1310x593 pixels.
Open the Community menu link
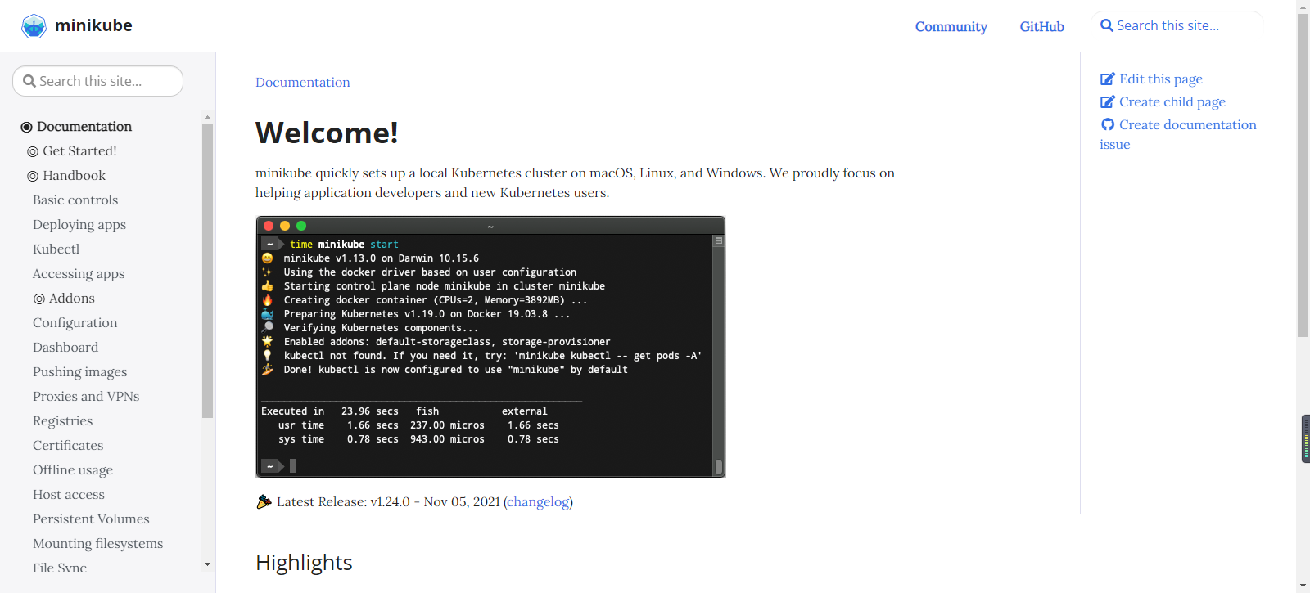[951, 26]
